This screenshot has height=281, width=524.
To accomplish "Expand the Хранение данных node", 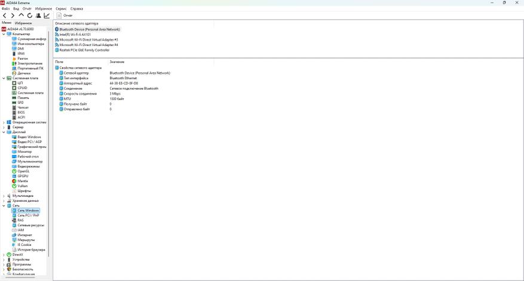I will click(x=4, y=201).
